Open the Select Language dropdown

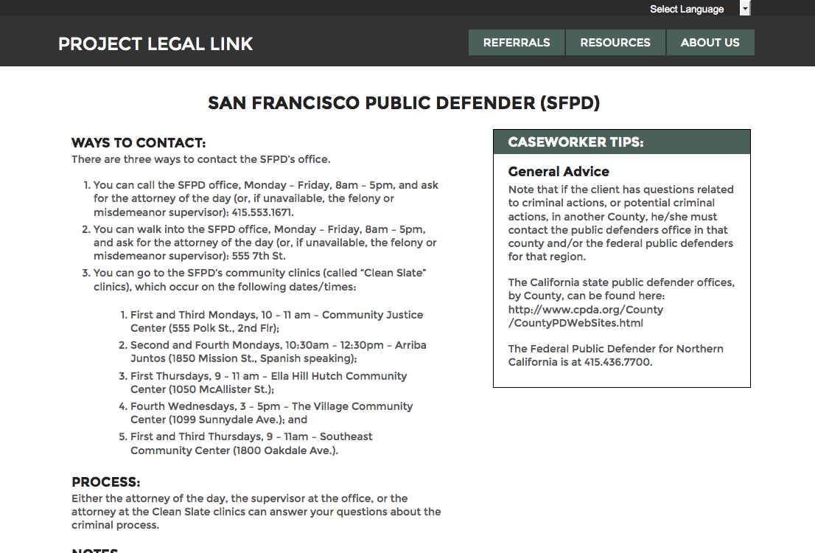point(687,9)
